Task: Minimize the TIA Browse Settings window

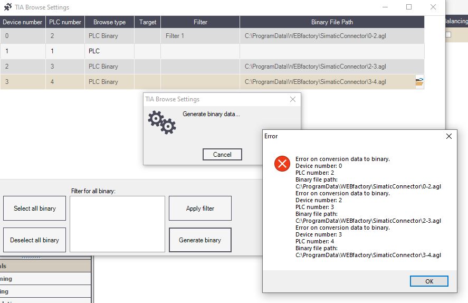Action: [x=385, y=7]
